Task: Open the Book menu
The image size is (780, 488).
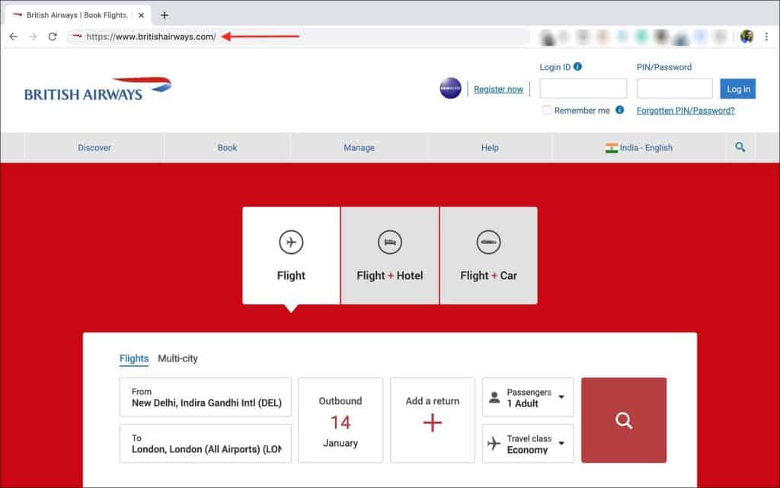Action: (x=227, y=148)
